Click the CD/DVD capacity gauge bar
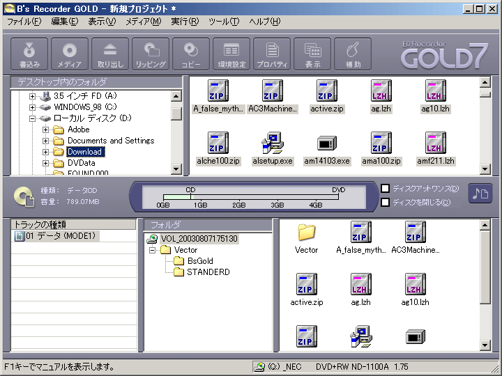The image size is (502, 376). (251, 197)
